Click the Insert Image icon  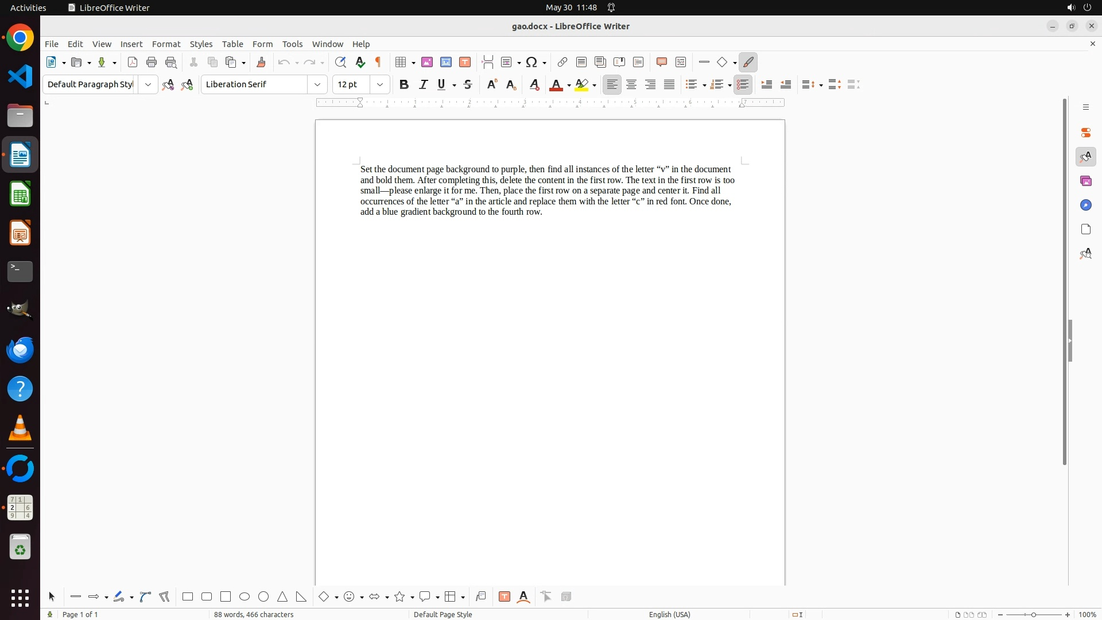pyautogui.click(x=427, y=62)
